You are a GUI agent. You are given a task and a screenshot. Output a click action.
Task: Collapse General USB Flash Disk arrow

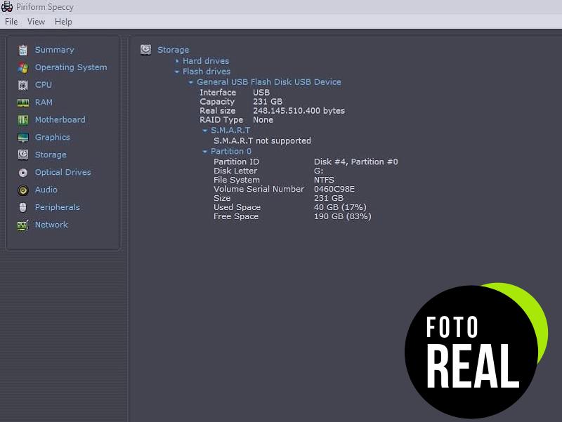(190, 82)
